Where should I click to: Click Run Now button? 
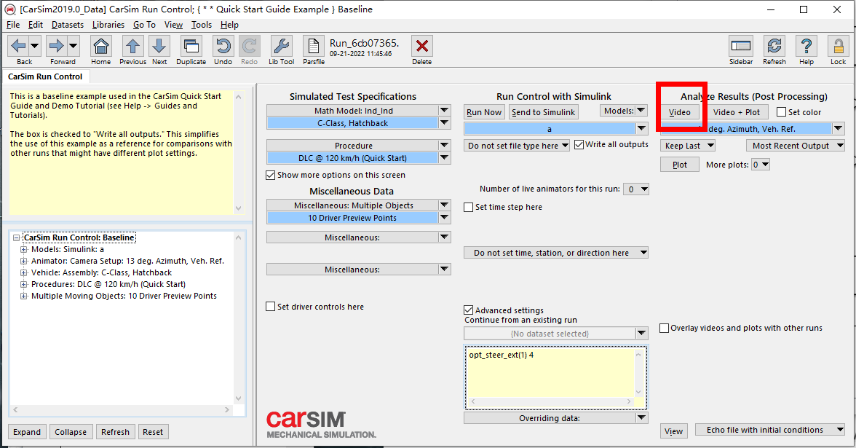(x=483, y=112)
